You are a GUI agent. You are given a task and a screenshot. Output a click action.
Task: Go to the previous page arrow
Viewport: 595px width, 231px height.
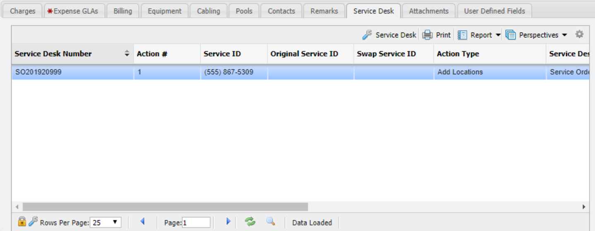[142, 222]
